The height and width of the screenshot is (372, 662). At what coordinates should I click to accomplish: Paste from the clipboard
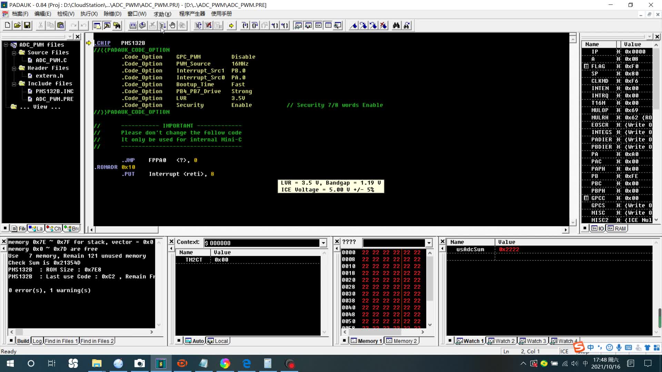click(x=60, y=25)
